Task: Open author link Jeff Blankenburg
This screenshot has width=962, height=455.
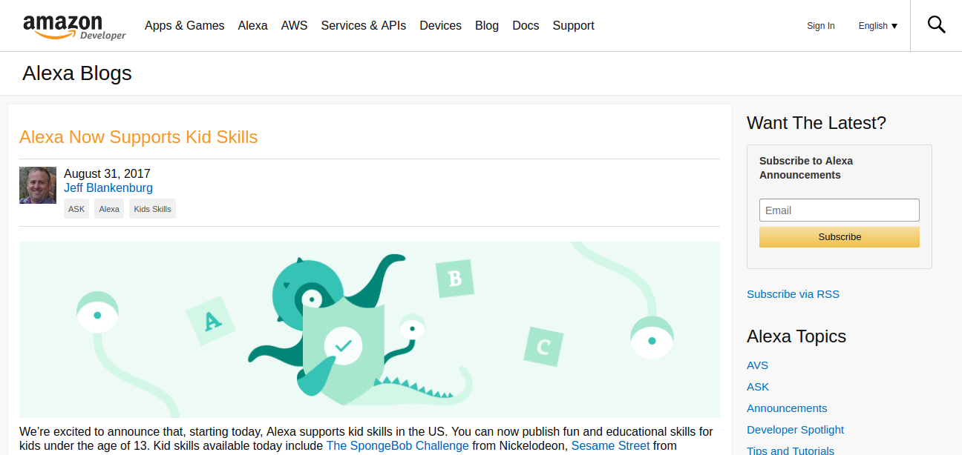Action: click(108, 188)
